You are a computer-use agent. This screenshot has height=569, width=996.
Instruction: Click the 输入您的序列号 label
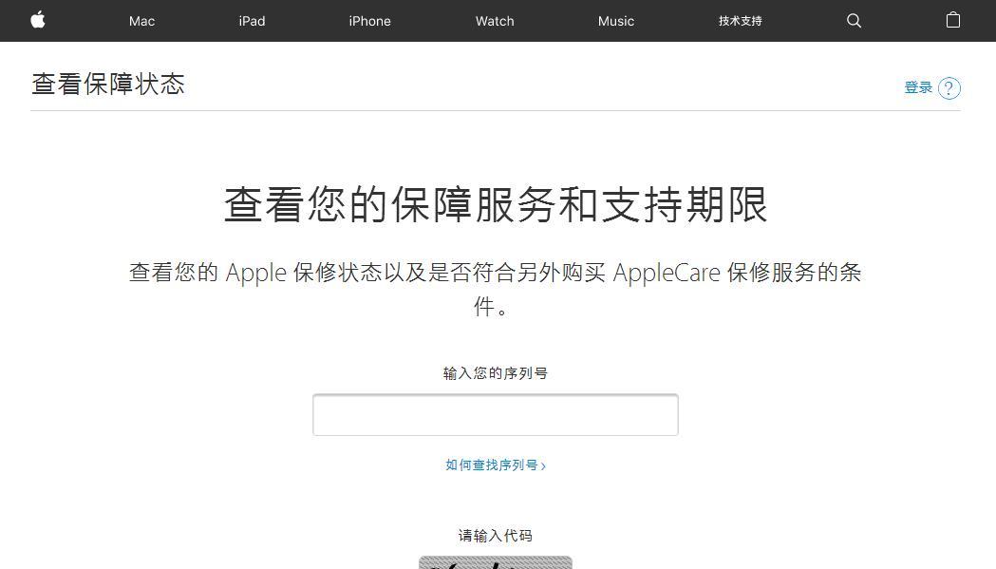496,373
